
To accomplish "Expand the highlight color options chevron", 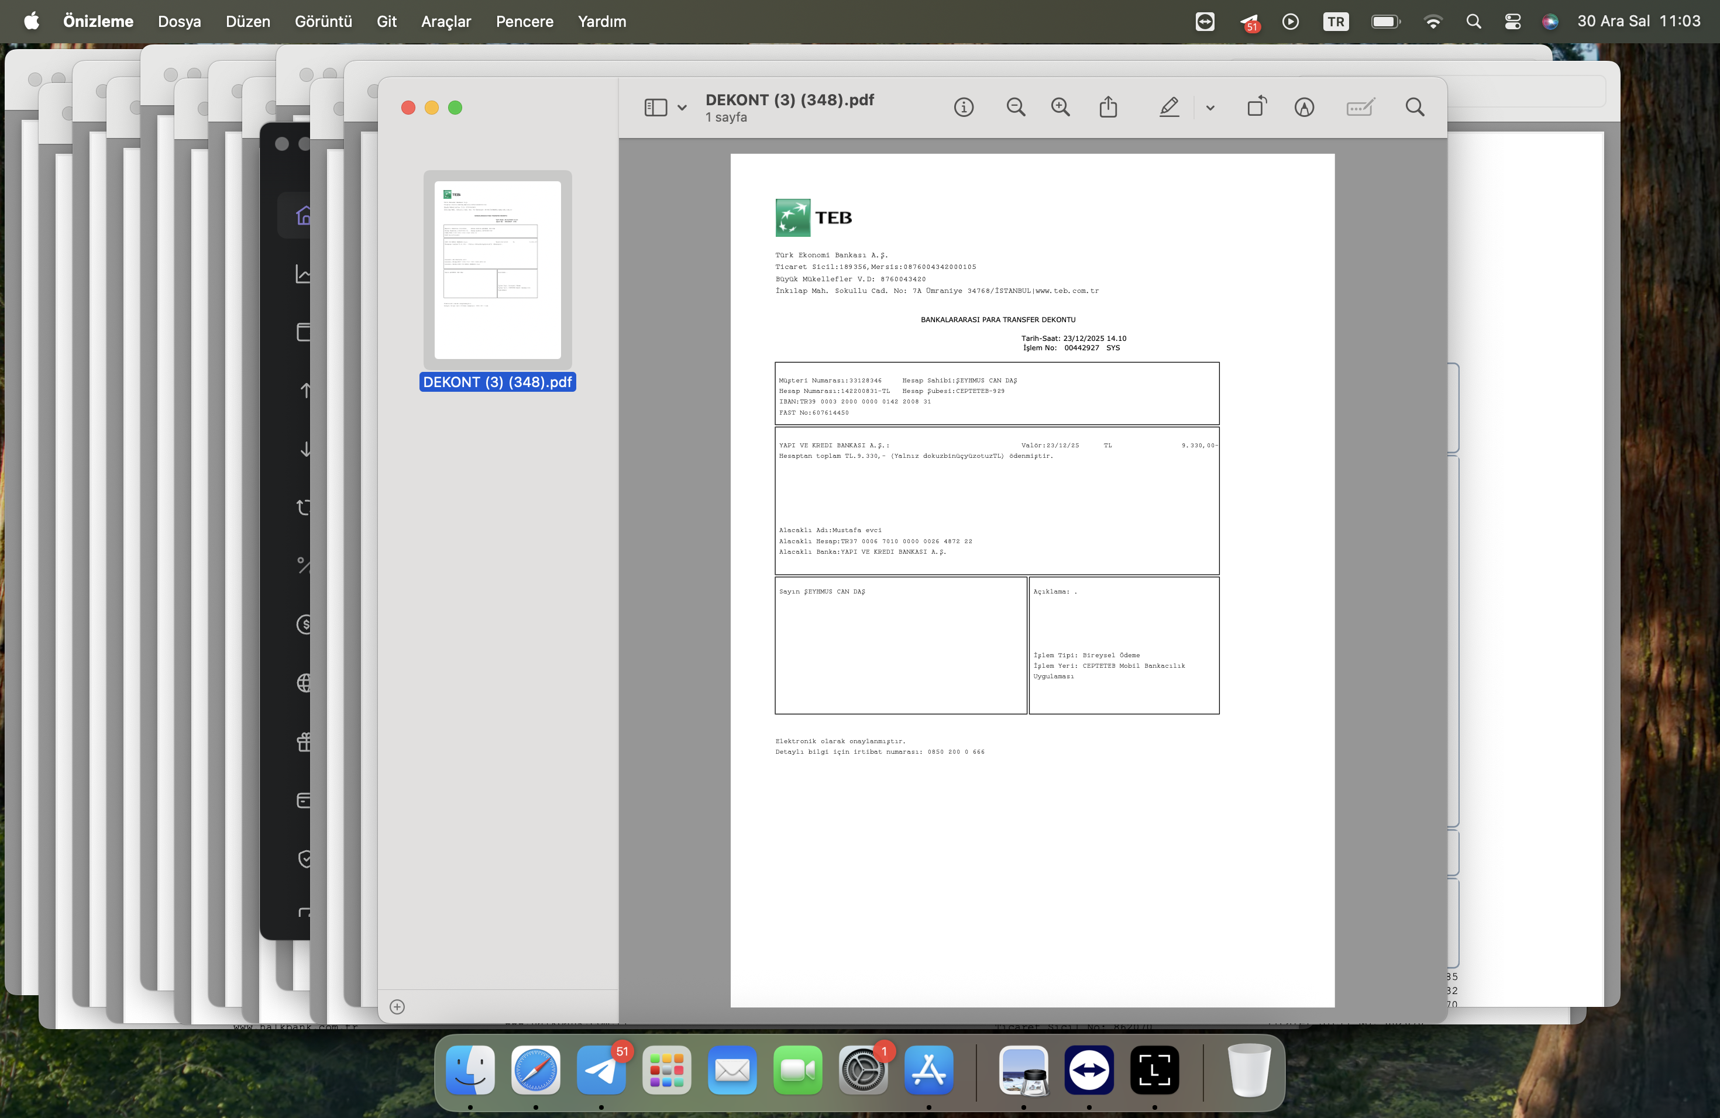I will pos(1210,108).
